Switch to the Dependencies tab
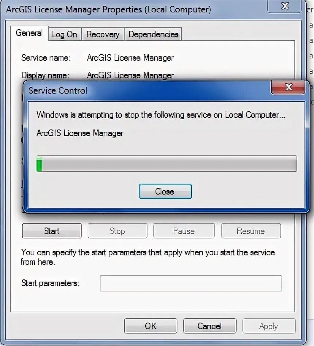The image size is (314, 346). 153,34
